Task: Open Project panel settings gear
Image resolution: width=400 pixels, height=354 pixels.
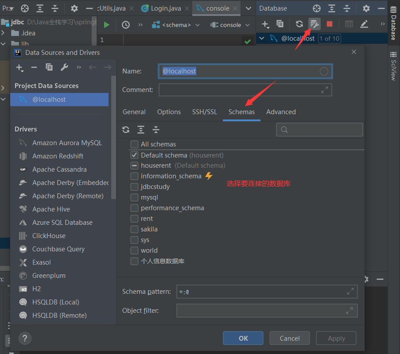Action: (x=74, y=8)
